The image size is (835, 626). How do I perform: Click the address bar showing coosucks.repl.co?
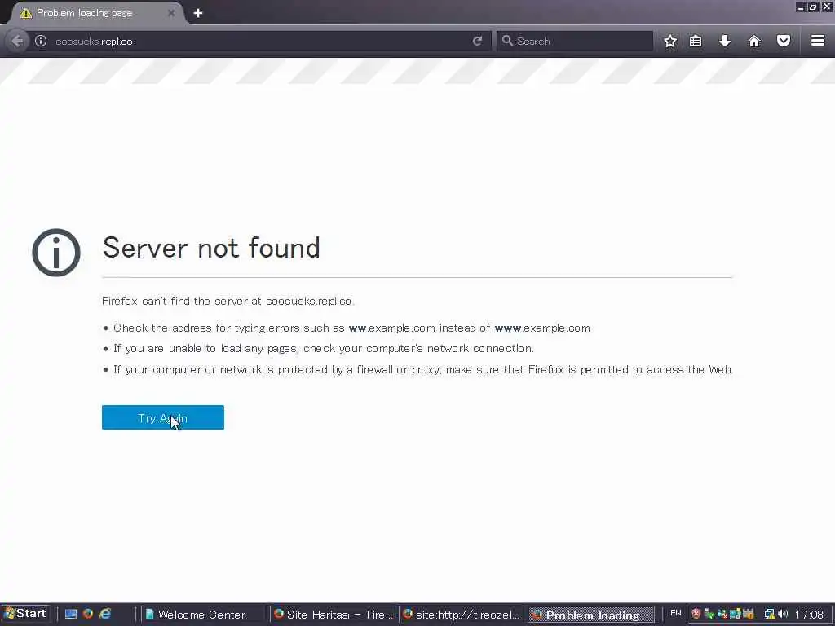click(258, 41)
